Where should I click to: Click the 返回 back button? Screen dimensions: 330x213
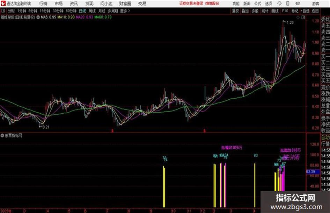tap(315, 11)
